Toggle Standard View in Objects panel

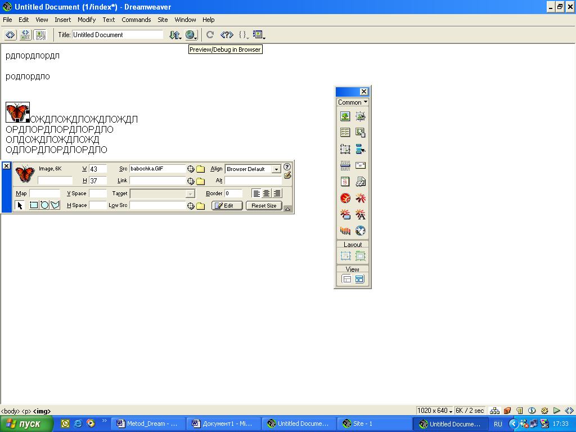pos(346,279)
